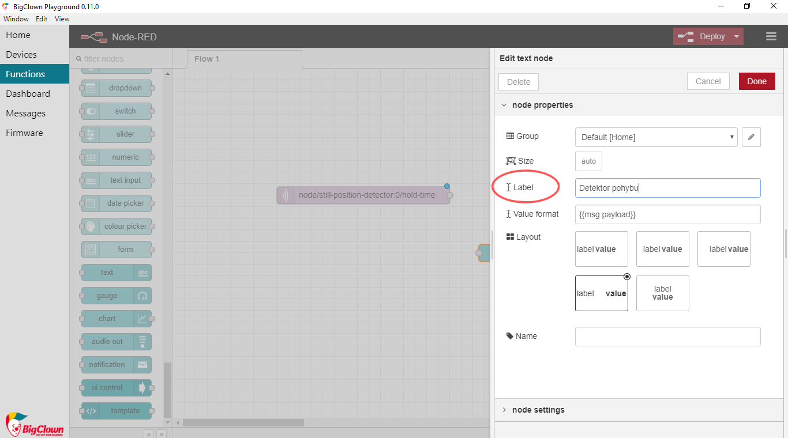The width and height of the screenshot is (788, 438).
Task: Choose spread label value layout
Action: click(601, 293)
